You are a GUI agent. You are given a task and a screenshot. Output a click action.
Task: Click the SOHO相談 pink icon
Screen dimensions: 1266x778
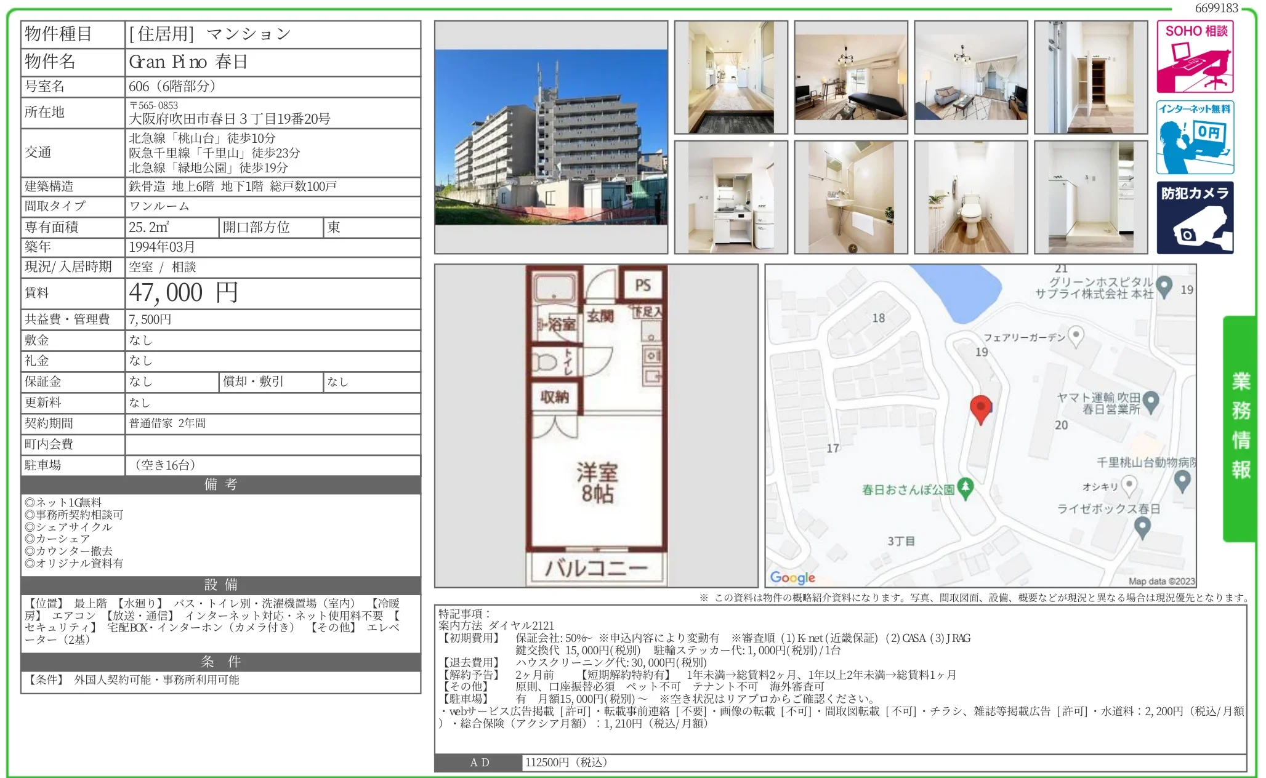tap(1195, 57)
